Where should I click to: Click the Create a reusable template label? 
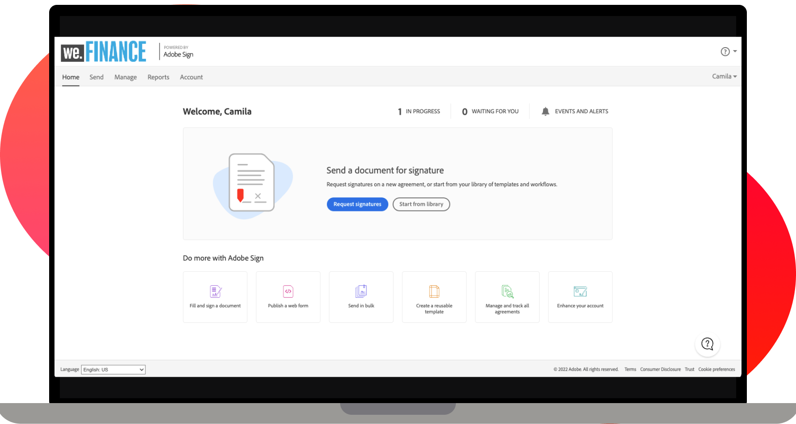[x=434, y=309]
